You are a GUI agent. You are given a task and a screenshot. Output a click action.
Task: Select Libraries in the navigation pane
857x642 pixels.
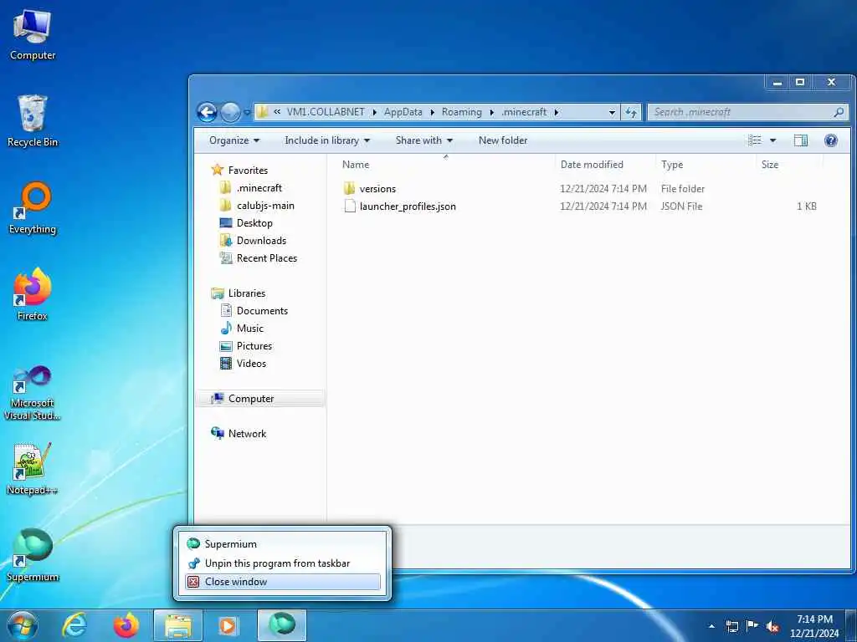tap(247, 293)
